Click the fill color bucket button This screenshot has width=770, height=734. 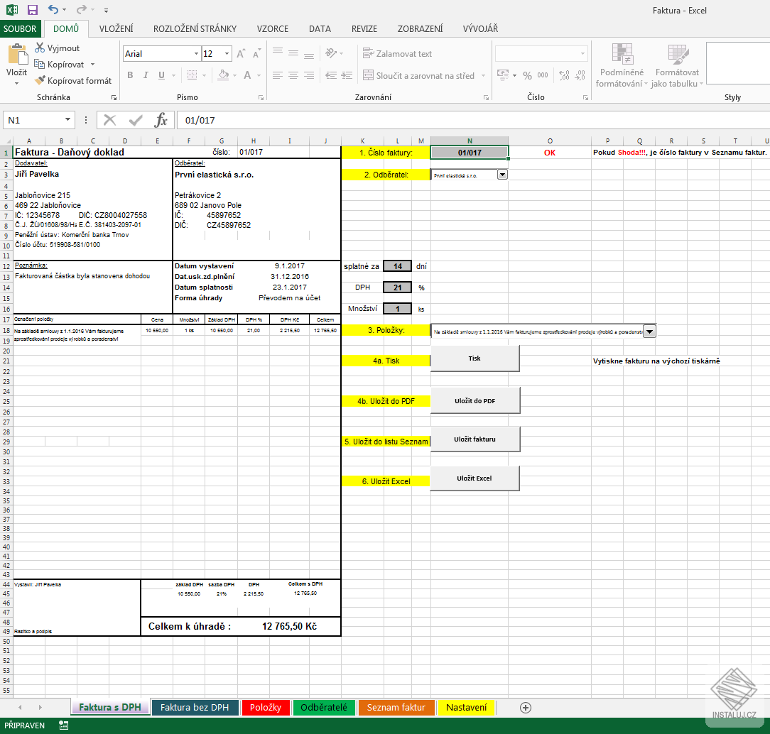pyautogui.click(x=223, y=75)
